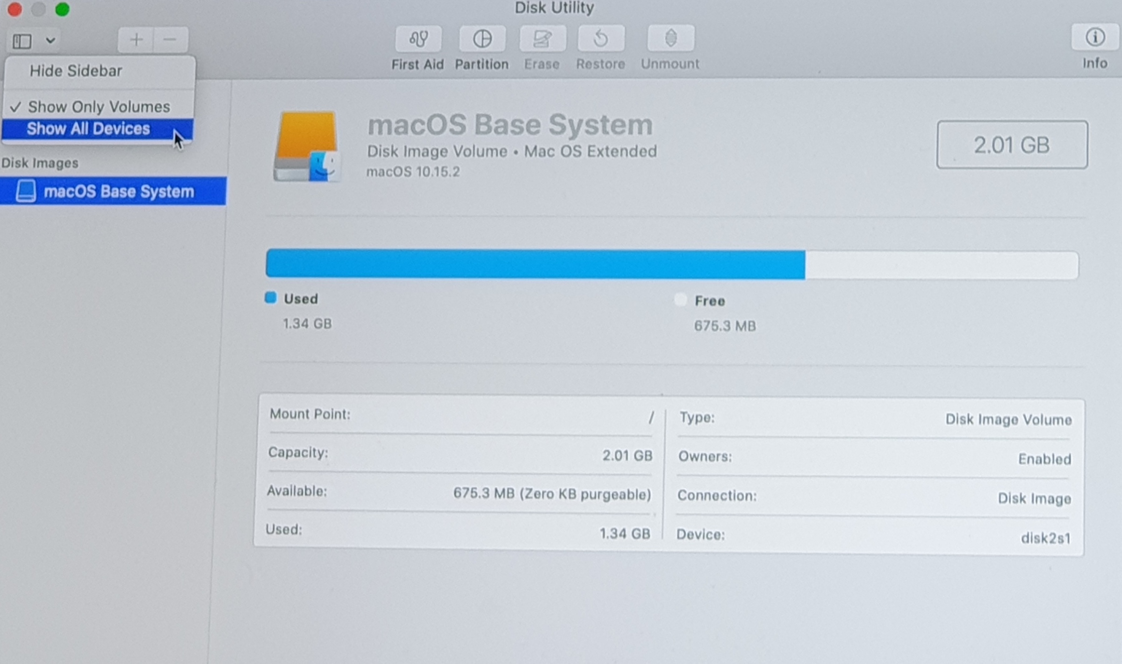Click the blue Used legend swatch
The width and height of the screenshot is (1122, 664).
(270, 298)
